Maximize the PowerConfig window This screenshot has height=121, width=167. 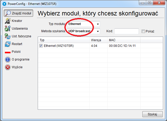coord(150,3)
